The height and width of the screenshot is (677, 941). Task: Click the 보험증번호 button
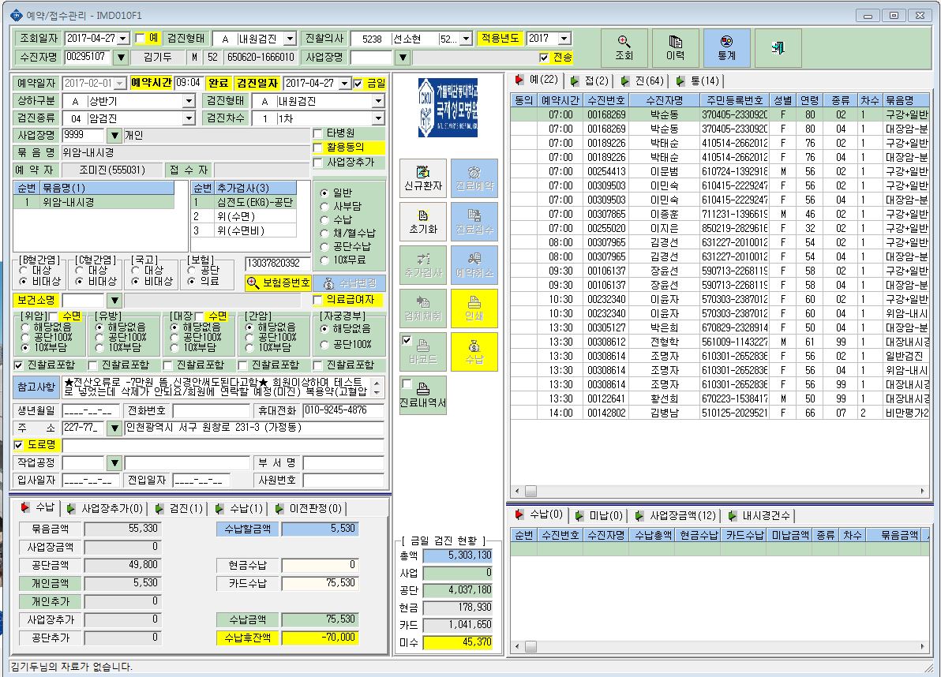pos(279,283)
